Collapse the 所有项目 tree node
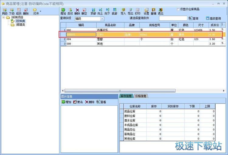The height and width of the screenshot is (155, 228). [x=4, y=17]
